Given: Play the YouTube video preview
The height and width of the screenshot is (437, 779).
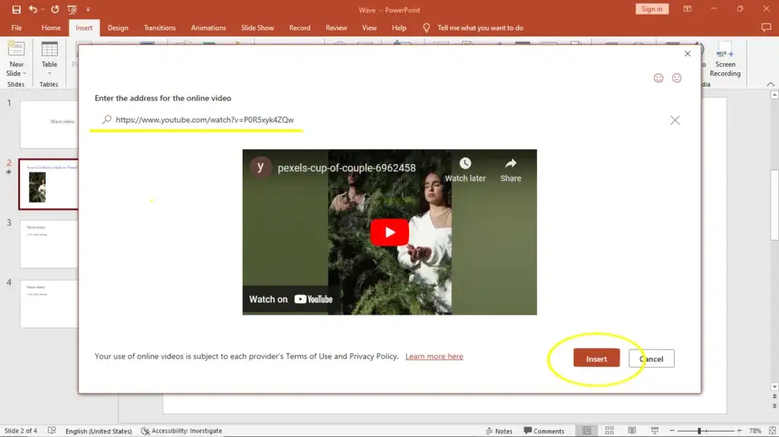Looking at the screenshot, I should pyautogui.click(x=389, y=232).
